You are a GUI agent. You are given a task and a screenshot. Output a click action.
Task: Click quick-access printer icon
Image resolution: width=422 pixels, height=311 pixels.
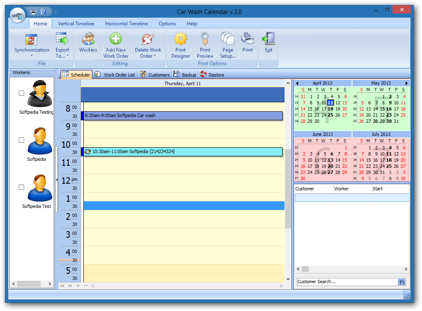coord(34,11)
